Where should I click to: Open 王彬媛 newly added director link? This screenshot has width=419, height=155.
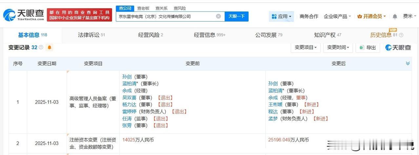[x=275, y=105]
